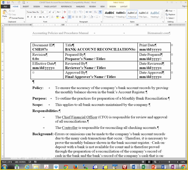The width and height of the screenshot is (188, 170).
Task: Toggle Bold formatting
Action: pos(28,17)
